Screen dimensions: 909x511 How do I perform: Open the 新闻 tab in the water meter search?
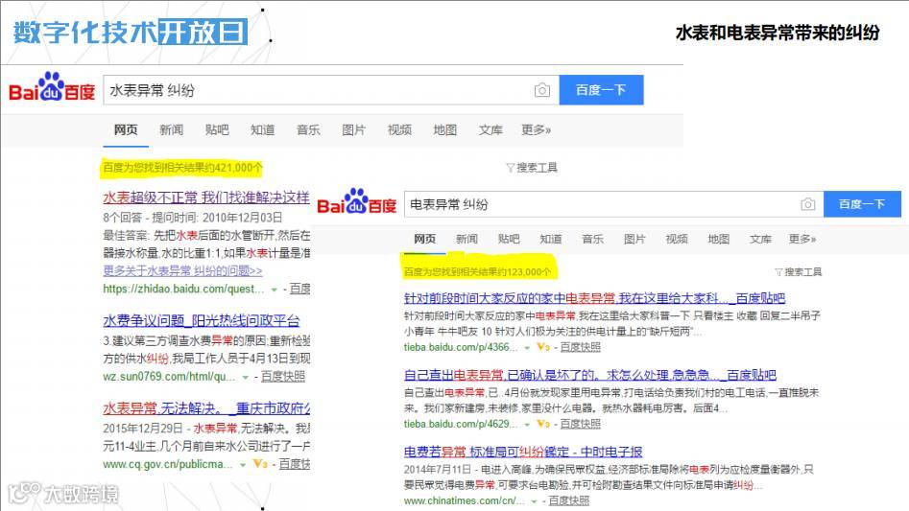tap(172, 129)
